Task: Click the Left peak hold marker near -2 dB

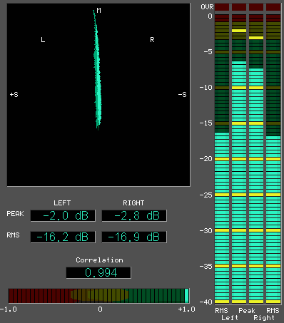Action: tap(239, 31)
